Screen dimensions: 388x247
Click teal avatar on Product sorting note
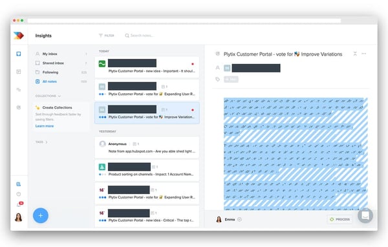point(102,167)
